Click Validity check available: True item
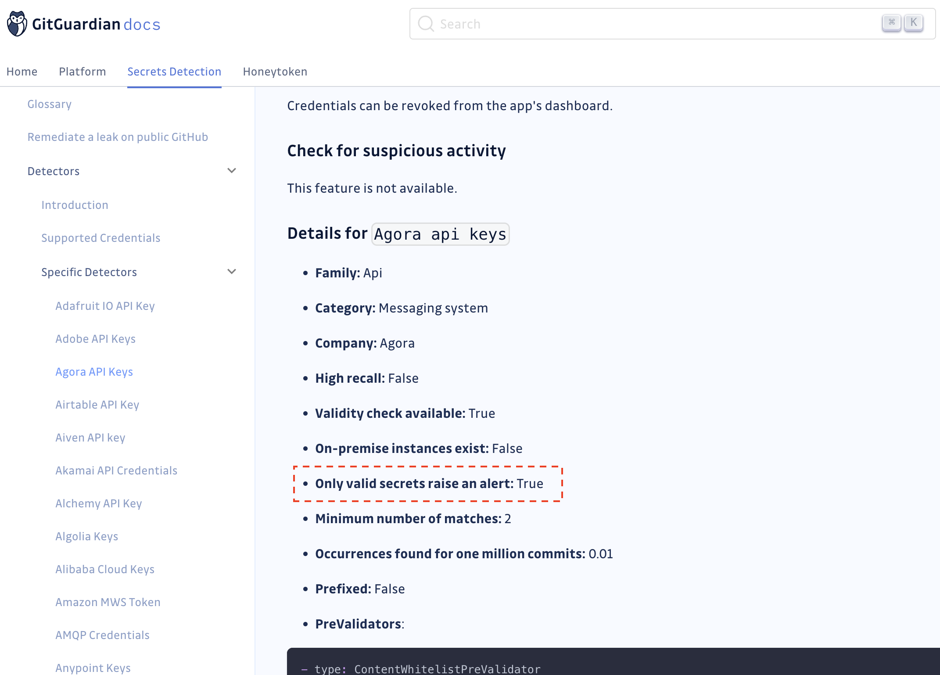940x675 pixels. click(x=405, y=413)
